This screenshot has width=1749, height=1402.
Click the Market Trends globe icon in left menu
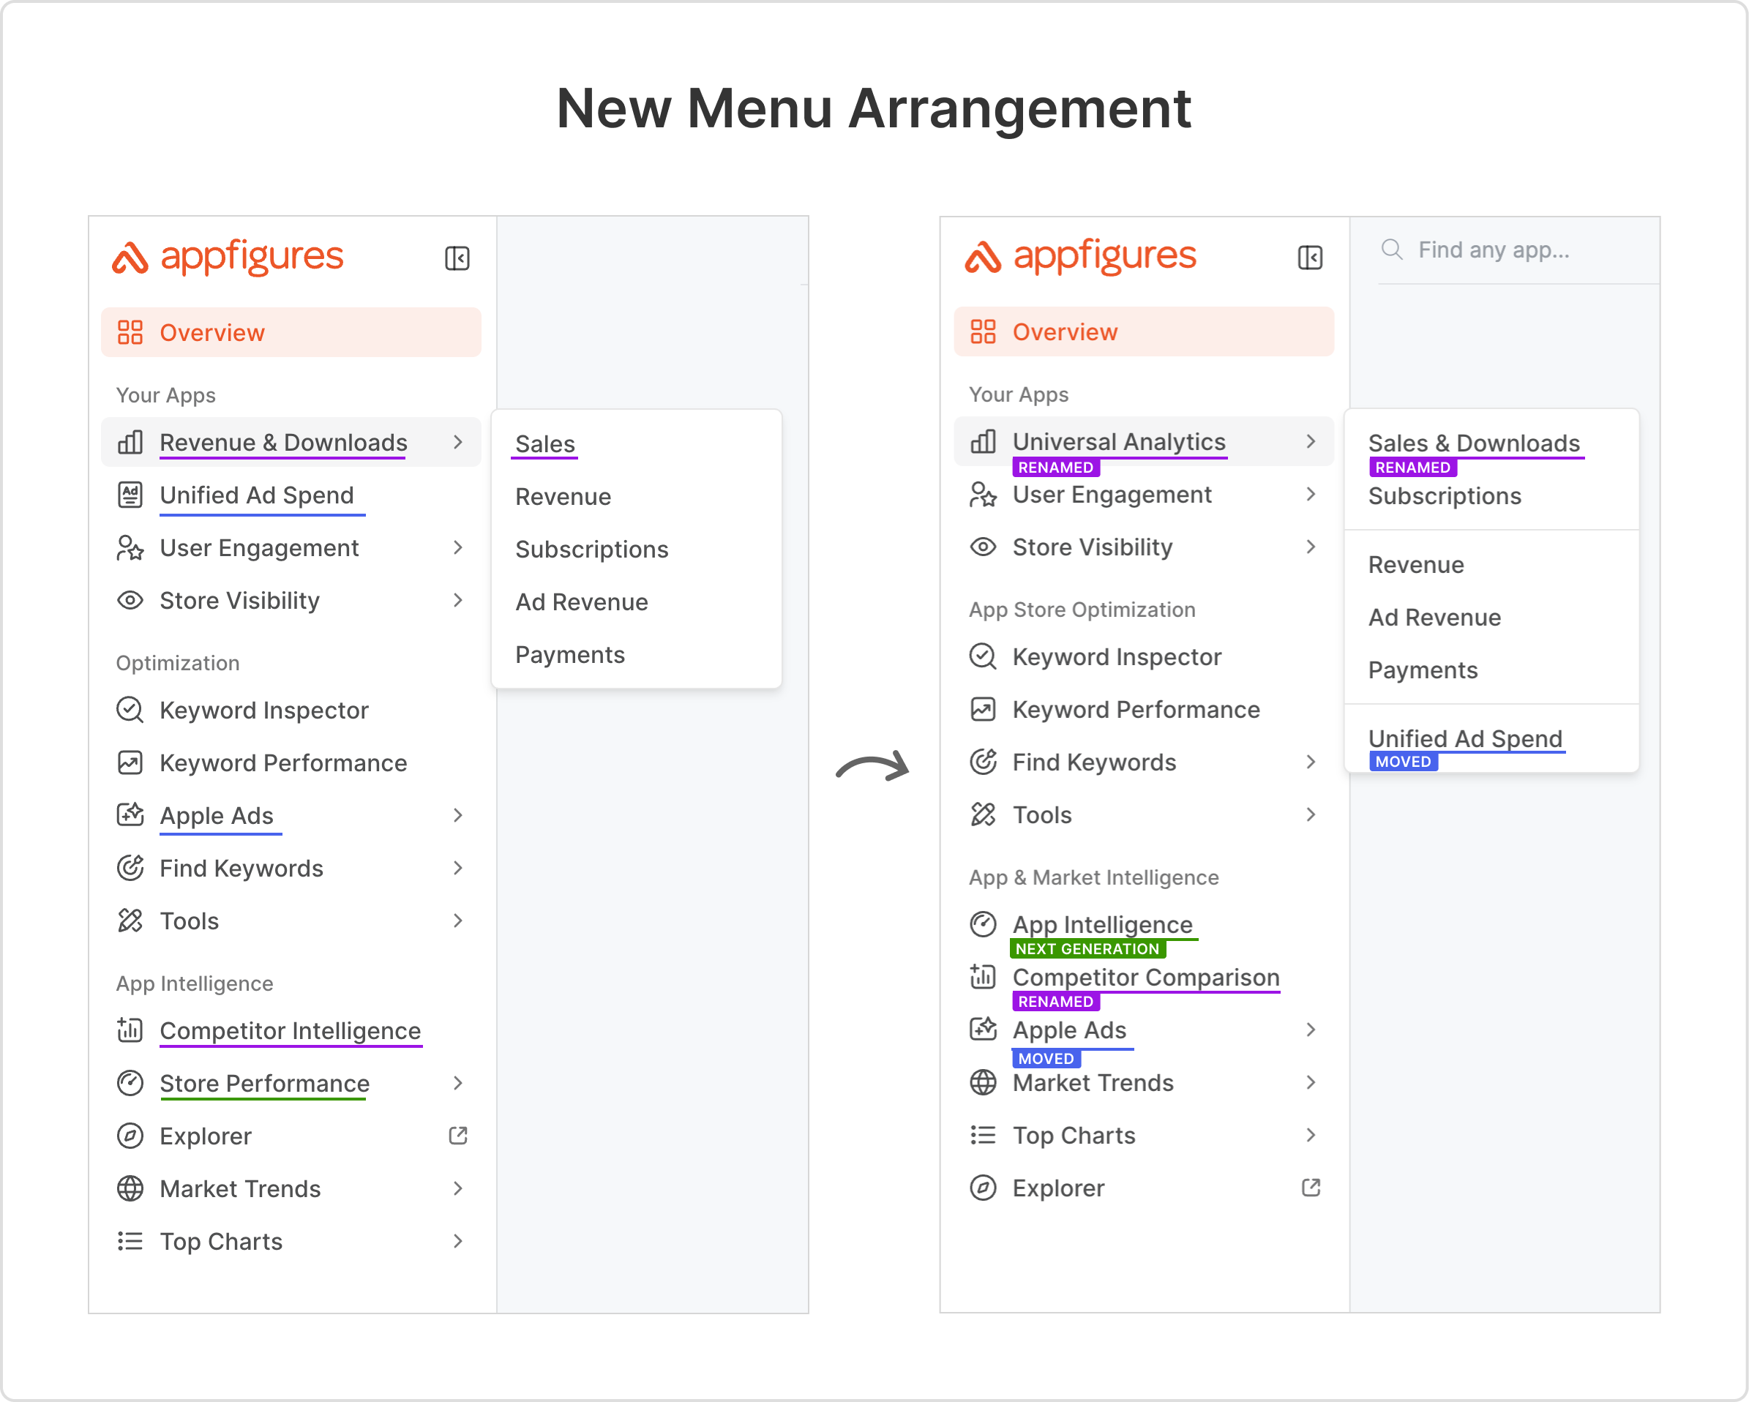(130, 1188)
